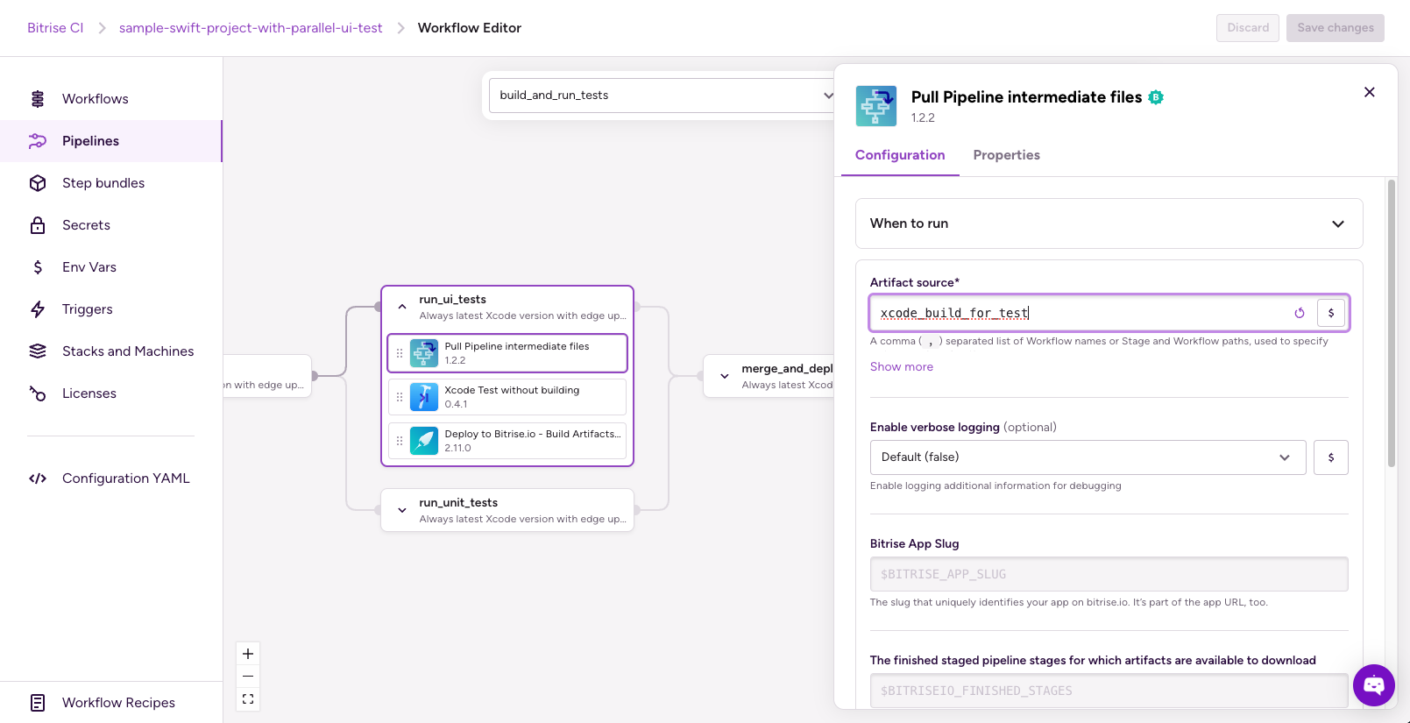Zoom out the pipeline canvas
1410x723 pixels.
click(x=248, y=677)
